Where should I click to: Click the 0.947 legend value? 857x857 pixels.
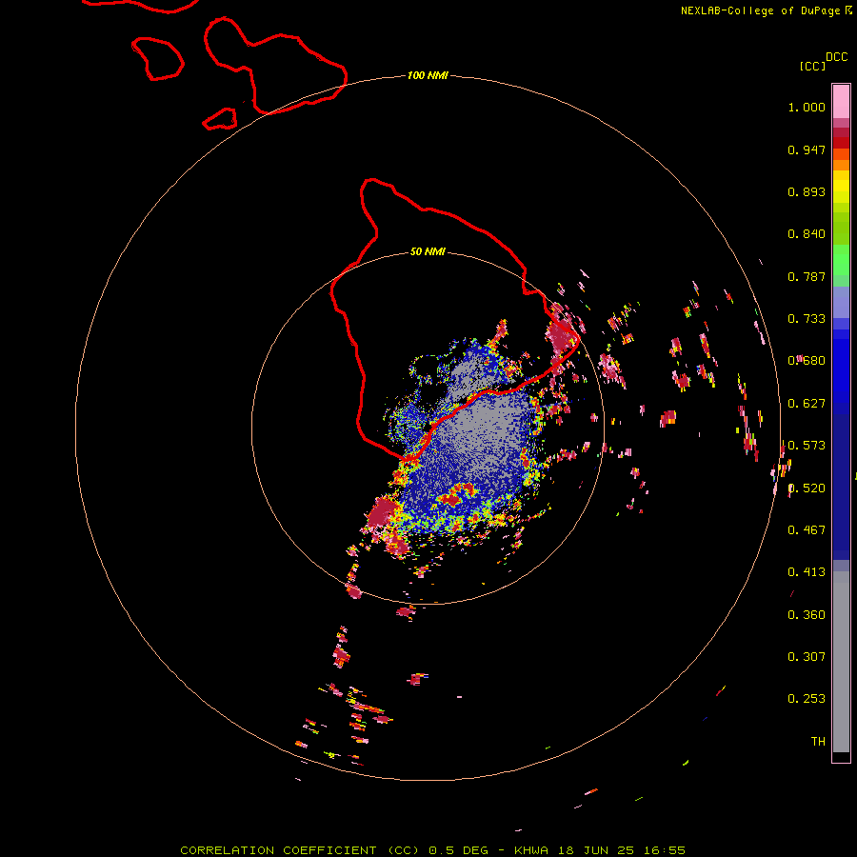pyautogui.click(x=807, y=149)
